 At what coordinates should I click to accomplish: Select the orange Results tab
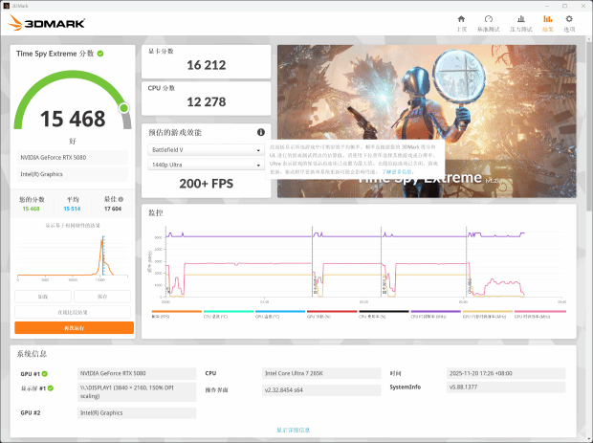548,22
